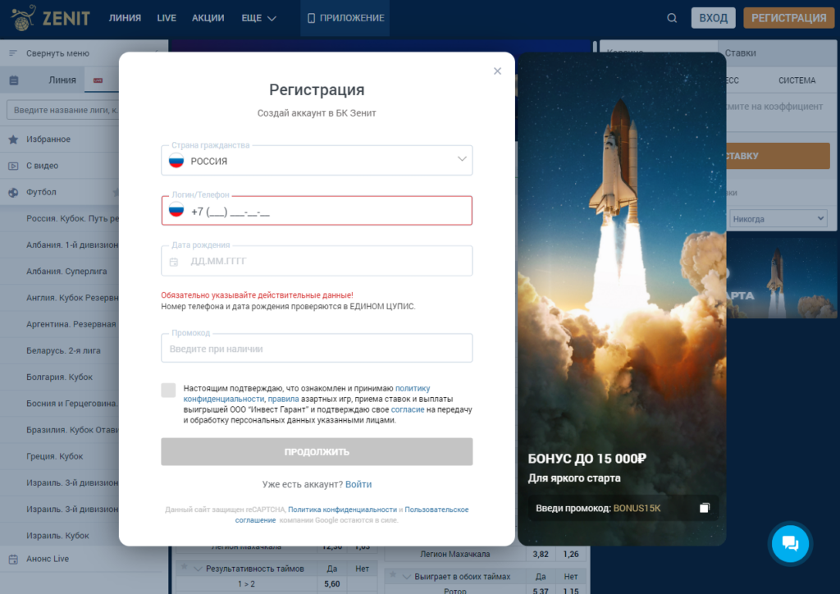The height and width of the screenshot is (594, 840).
Task: Select Греция. Кубок league
Action: click(55, 456)
